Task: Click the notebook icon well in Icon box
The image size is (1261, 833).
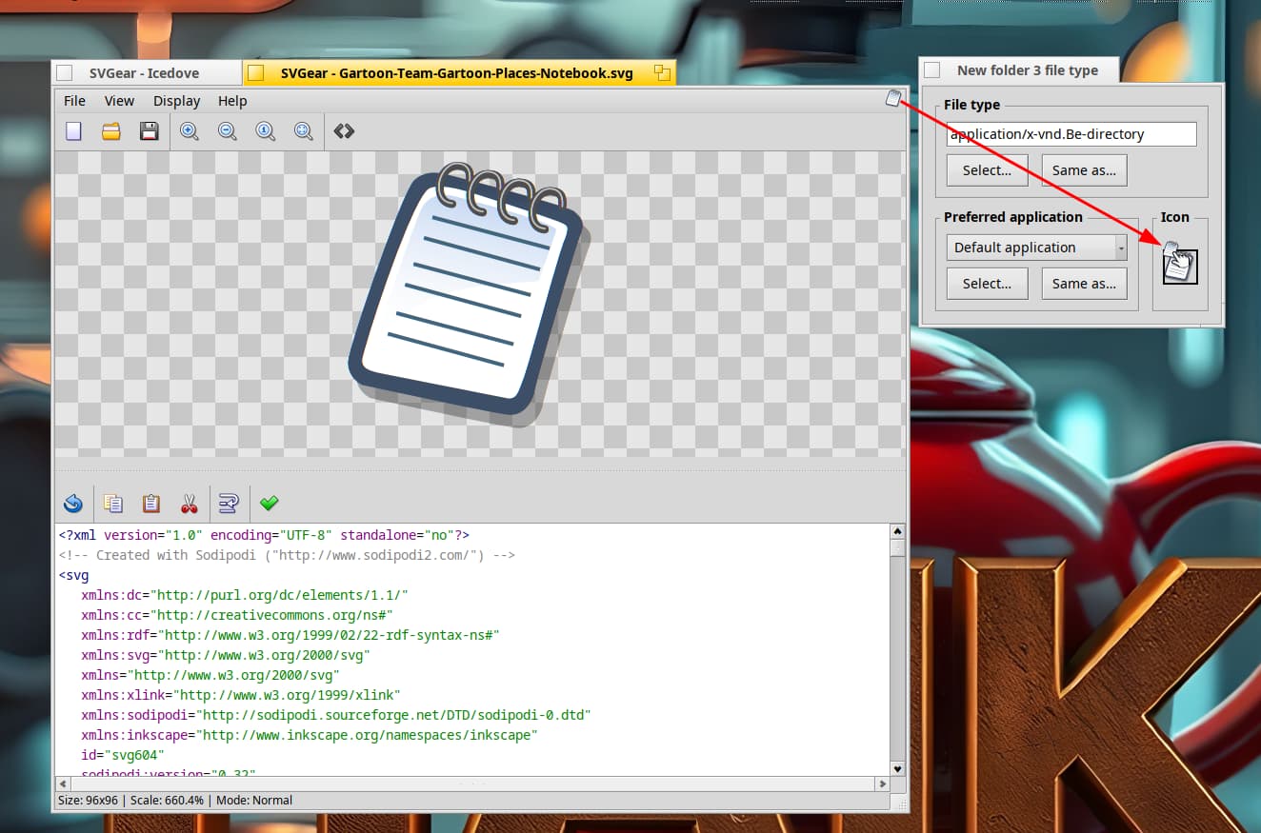Action: 1180,268
